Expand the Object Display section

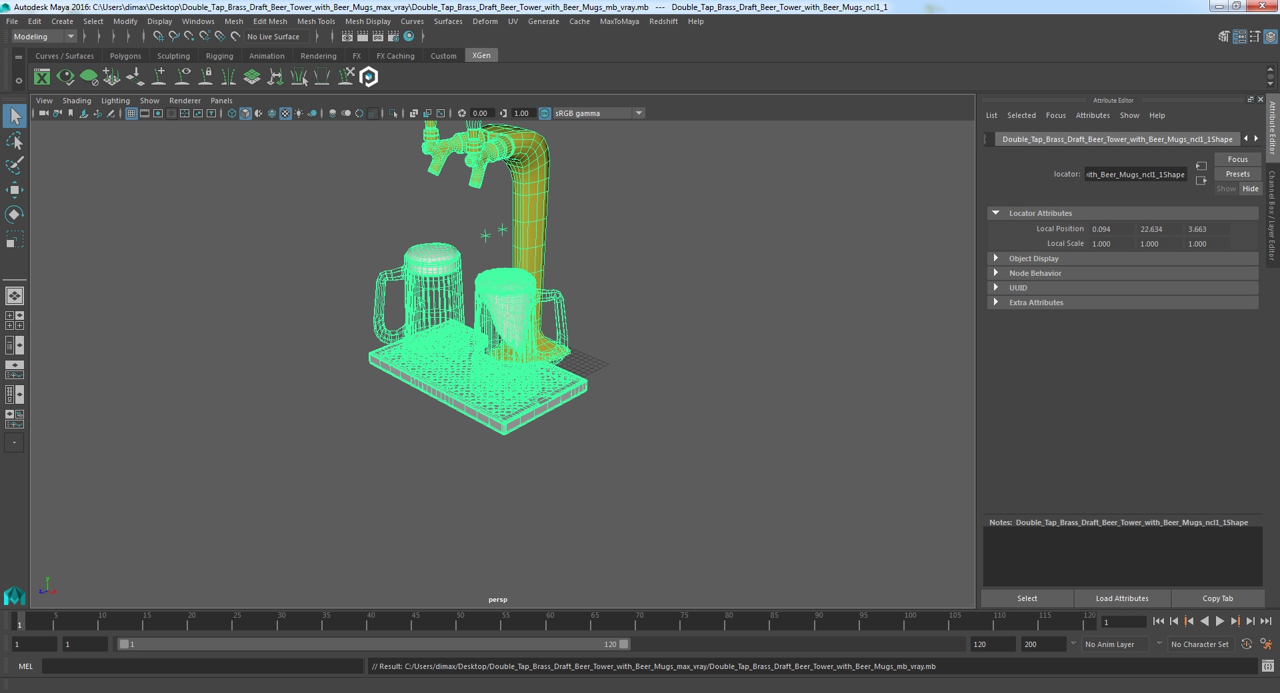[x=996, y=259]
